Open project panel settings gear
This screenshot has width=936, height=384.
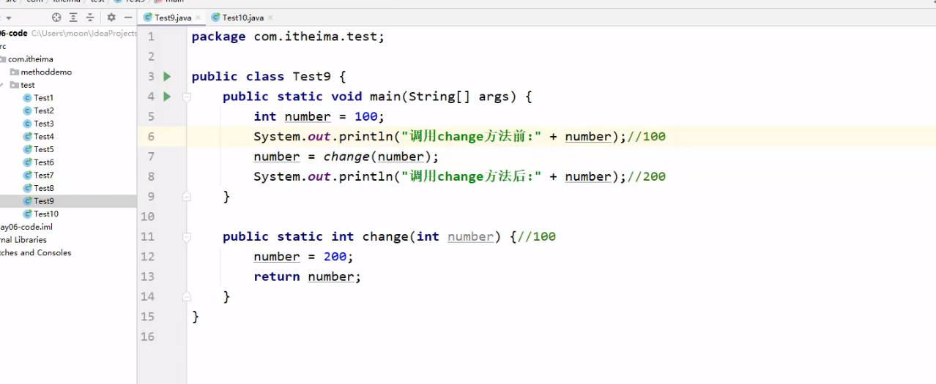111,17
